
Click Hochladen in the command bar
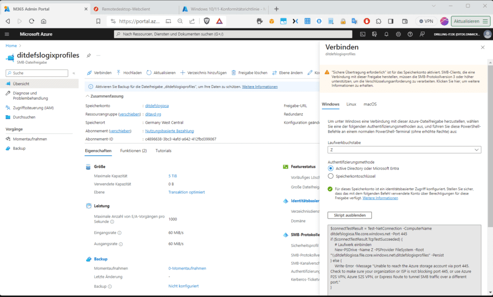click(x=129, y=73)
